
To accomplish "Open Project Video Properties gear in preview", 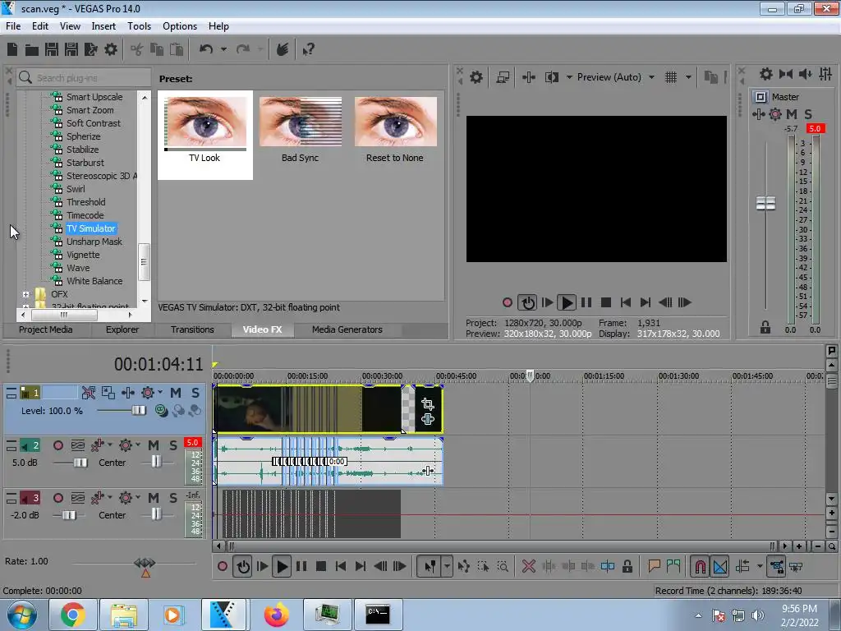I will tap(476, 77).
